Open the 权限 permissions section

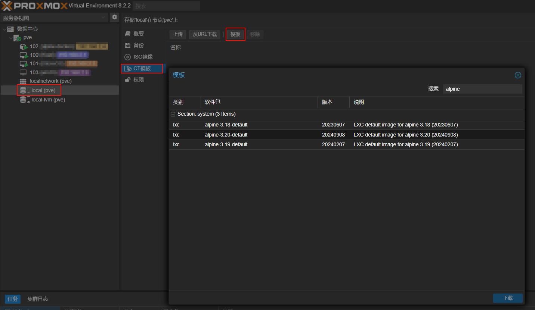[x=138, y=80]
